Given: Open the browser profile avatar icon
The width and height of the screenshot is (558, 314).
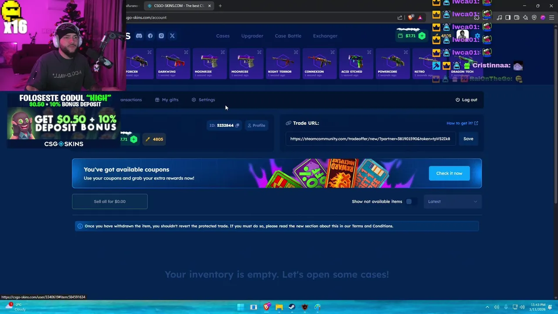Looking at the screenshot, I should [x=543, y=17].
